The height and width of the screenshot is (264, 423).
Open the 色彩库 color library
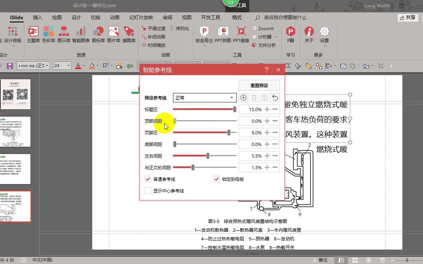point(49,35)
